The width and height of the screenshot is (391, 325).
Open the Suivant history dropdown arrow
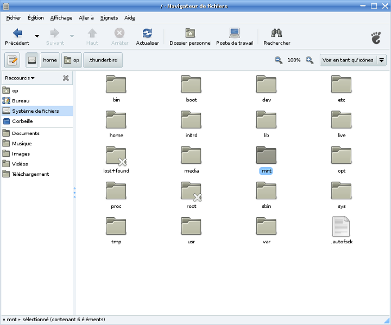72,36
